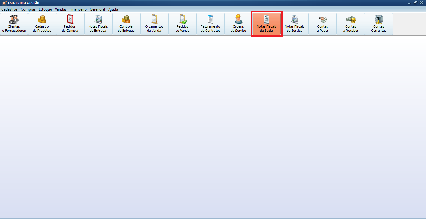Expand the Compras menu
426x219 pixels.
click(x=28, y=9)
